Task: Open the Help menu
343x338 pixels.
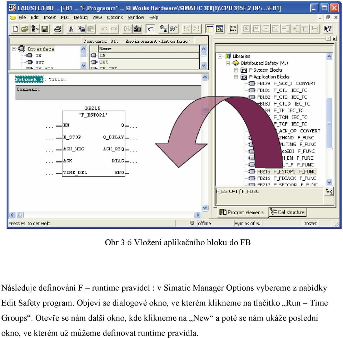Action: [154, 17]
